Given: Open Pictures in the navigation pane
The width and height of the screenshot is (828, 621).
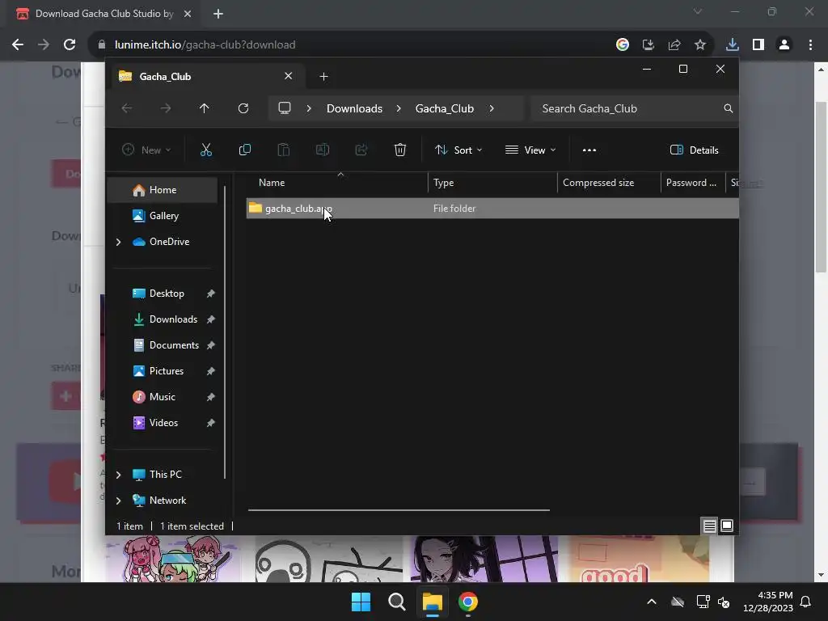Looking at the screenshot, I should tap(163, 371).
